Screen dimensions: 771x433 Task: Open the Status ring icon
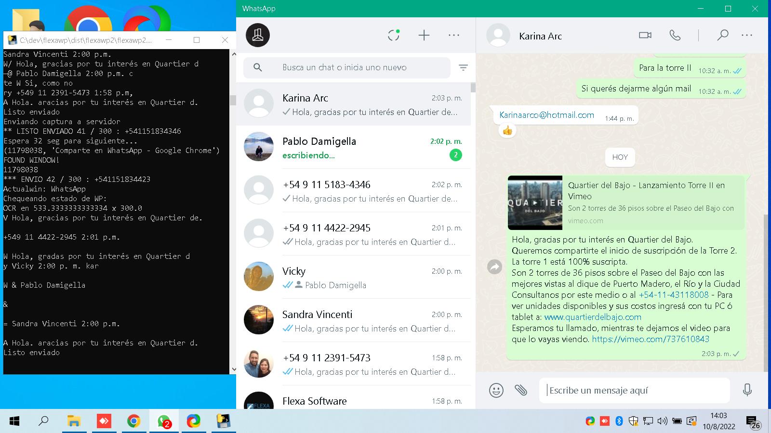click(394, 35)
